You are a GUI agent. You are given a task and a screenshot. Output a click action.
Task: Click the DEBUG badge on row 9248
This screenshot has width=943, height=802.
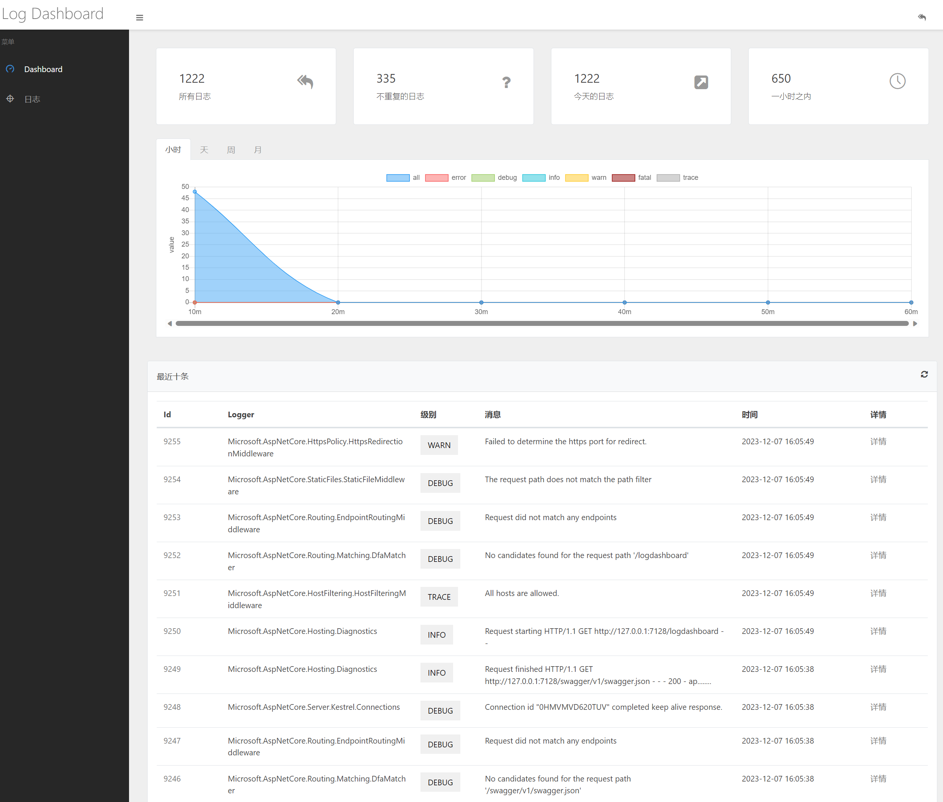pos(440,711)
